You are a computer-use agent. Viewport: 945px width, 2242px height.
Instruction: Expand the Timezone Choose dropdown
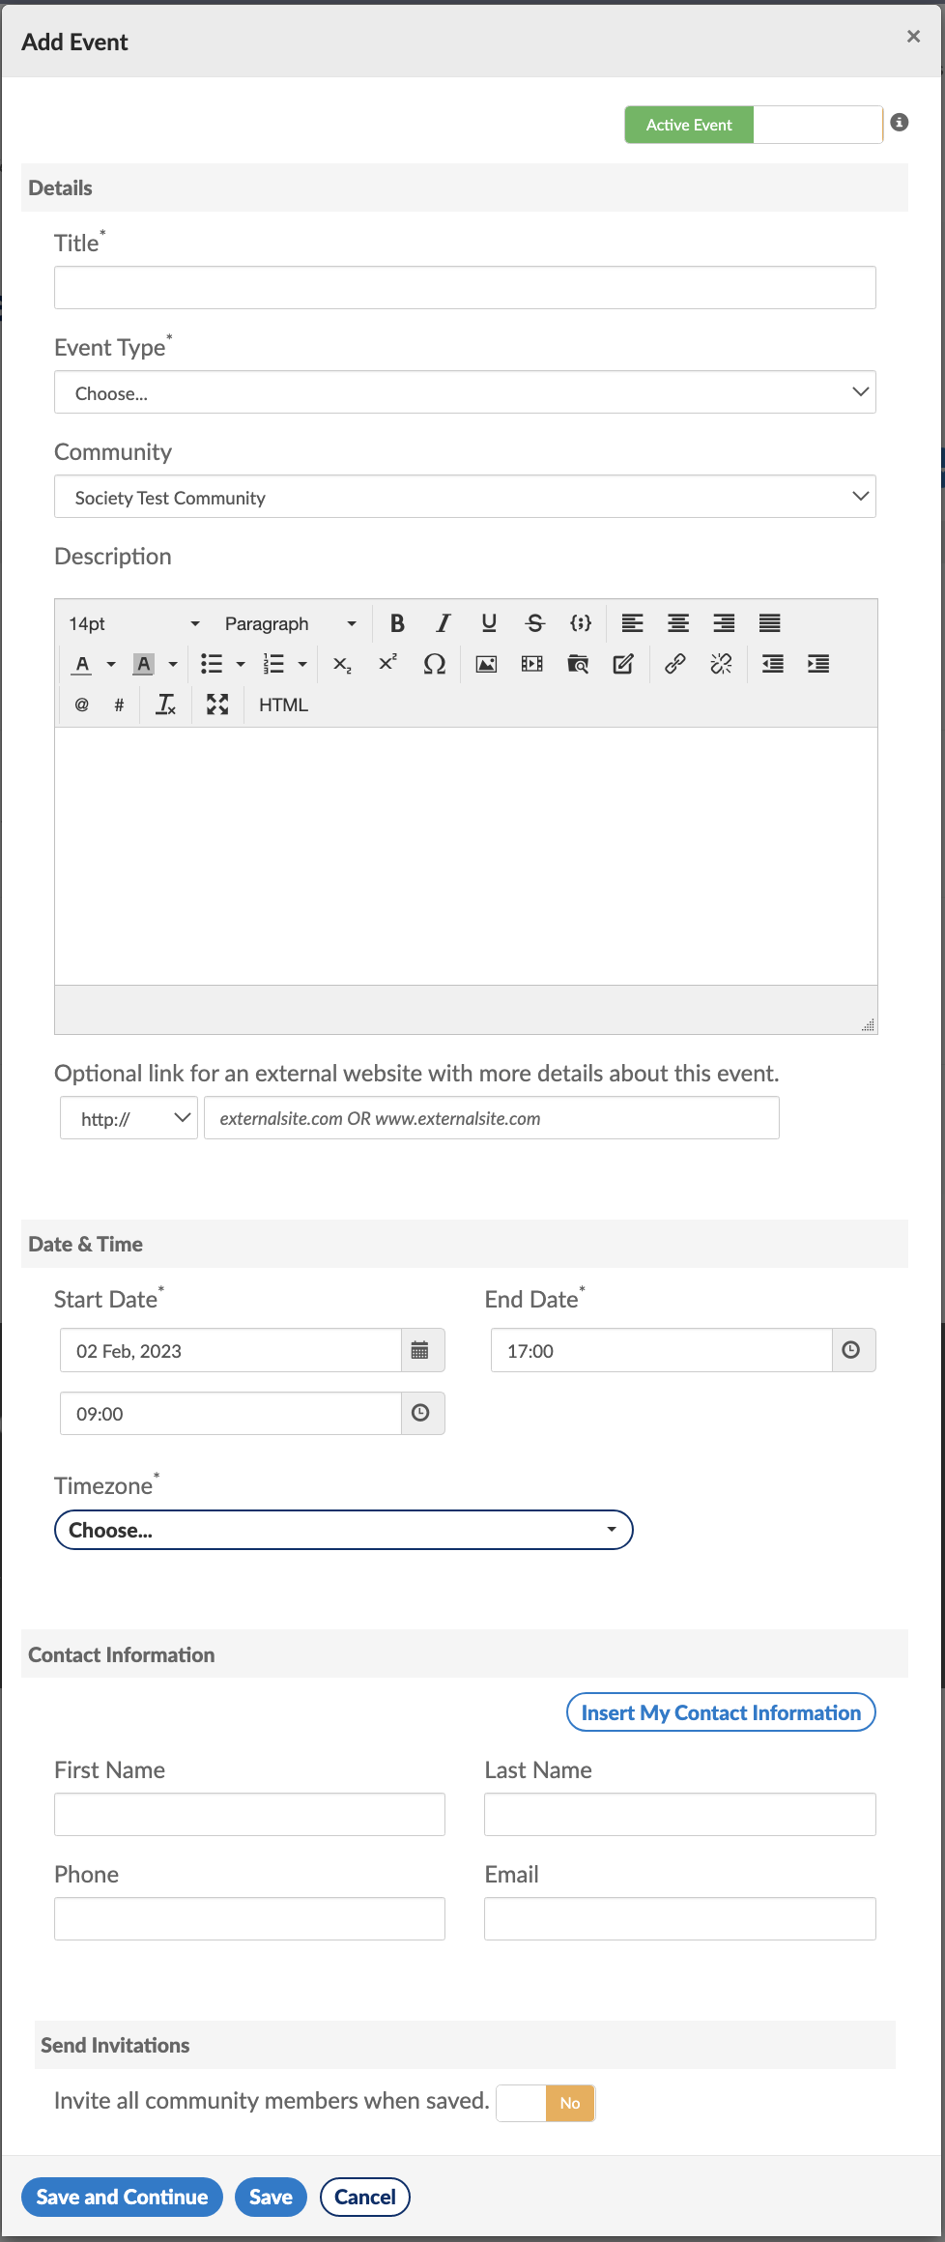click(x=344, y=1530)
